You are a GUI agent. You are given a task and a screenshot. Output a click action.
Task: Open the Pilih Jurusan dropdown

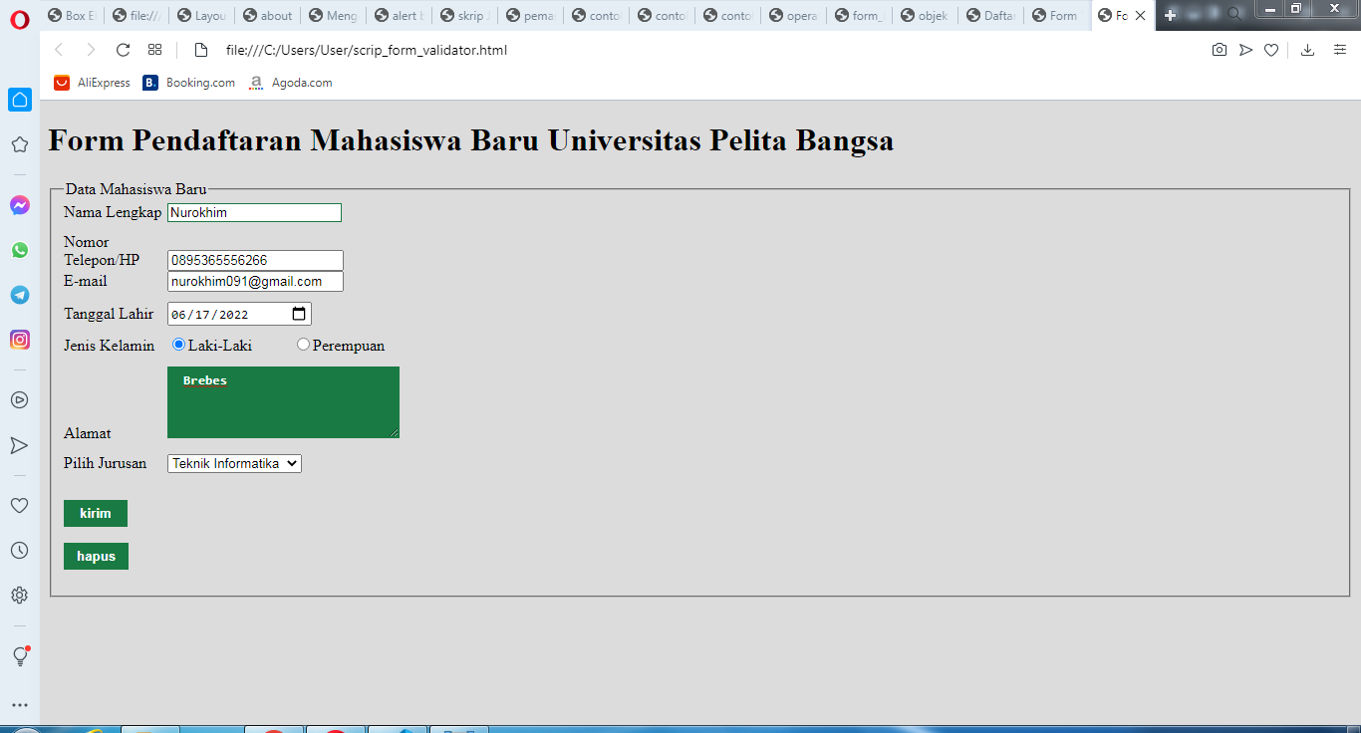233,463
